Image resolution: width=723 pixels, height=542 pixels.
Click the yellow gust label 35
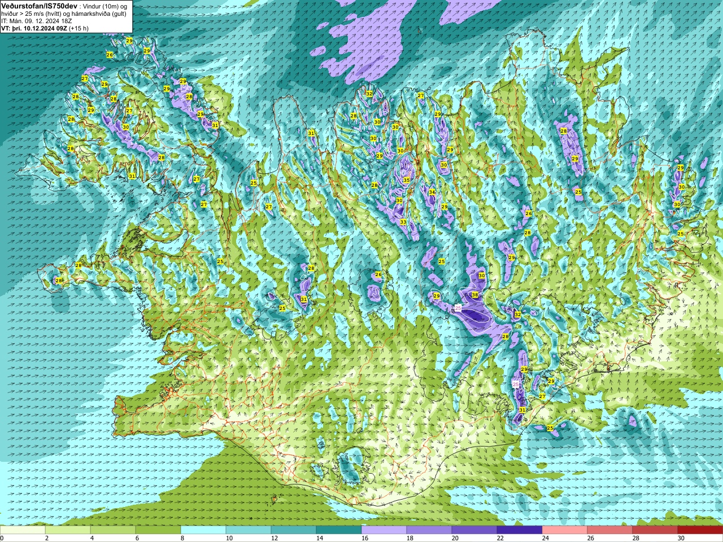tap(407, 180)
